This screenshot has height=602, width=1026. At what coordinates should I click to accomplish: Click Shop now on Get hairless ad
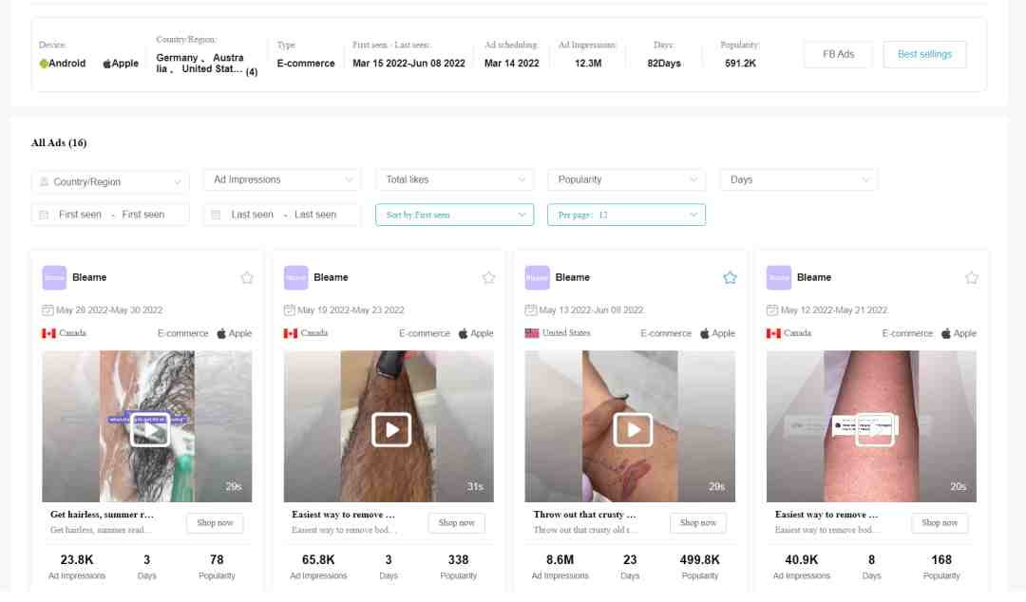[x=216, y=523]
